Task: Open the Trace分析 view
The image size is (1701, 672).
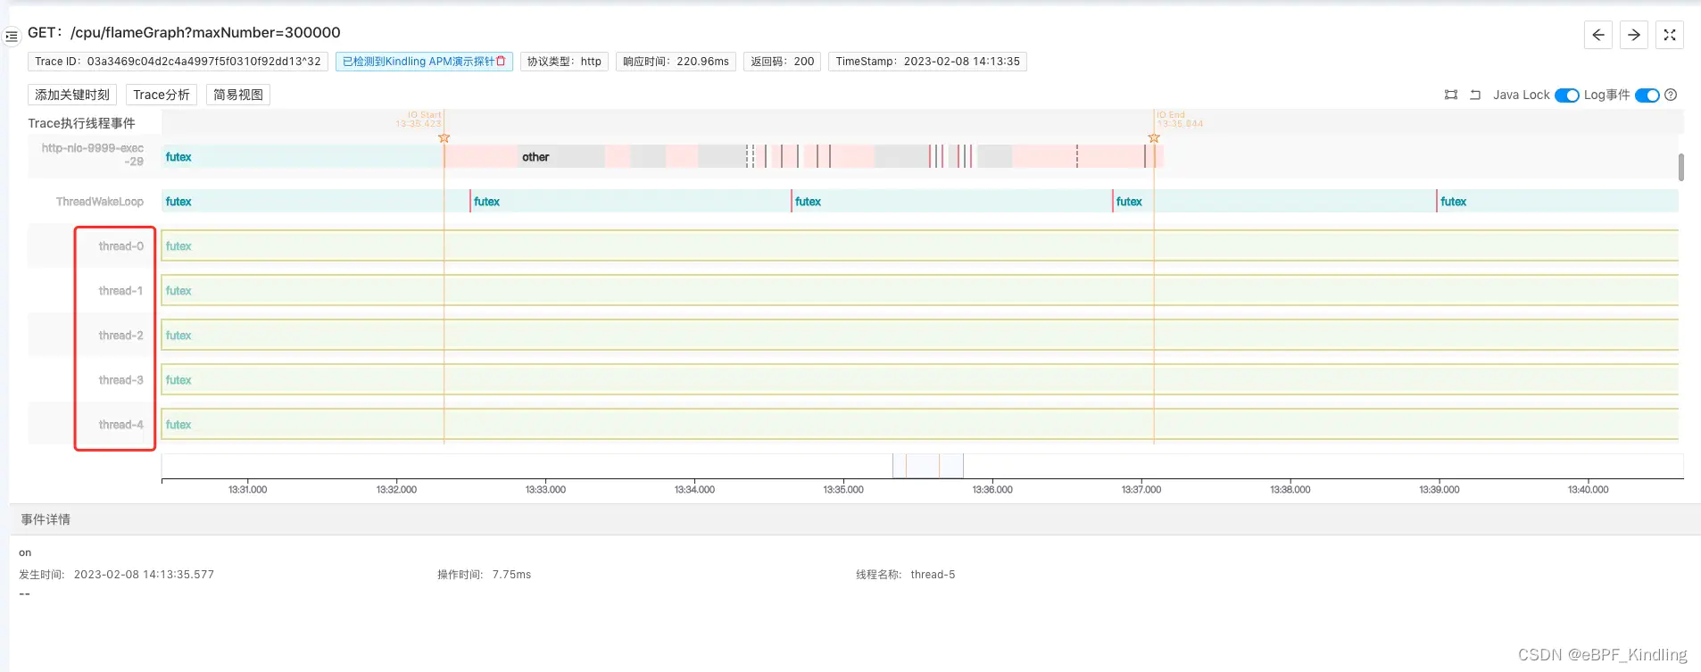Action: pyautogui.click(x=162, y=95)
